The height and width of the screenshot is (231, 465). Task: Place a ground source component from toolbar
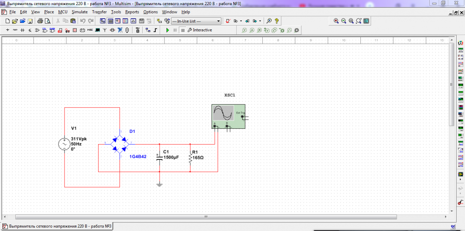7,30
